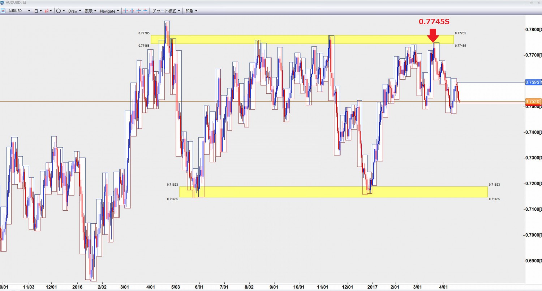This screenshot has height=291, width=542.
Task: Click the right 0.71893 zone price label
Action: click(494, 185)
